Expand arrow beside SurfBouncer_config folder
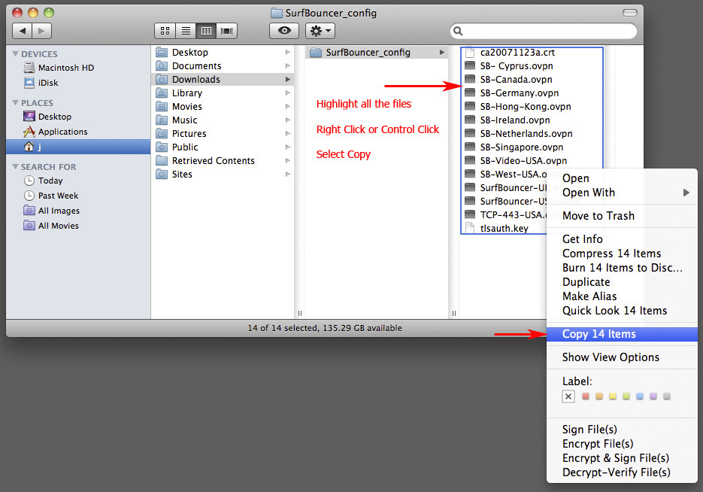 point(441,53)
